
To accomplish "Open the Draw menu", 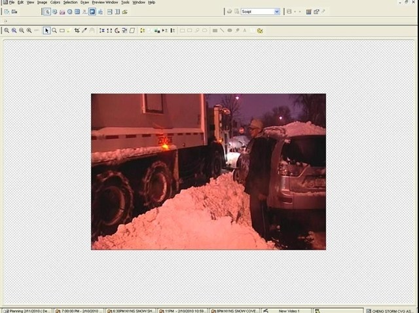I will click(x=84, y=3).
